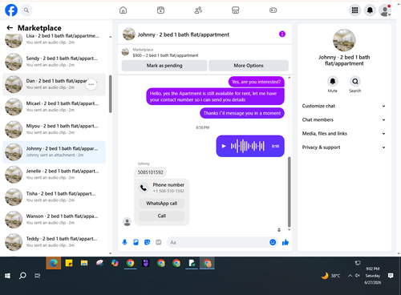Open Miyou conversation in list
Viewport: 401px width, 295px height.
[54, 129]
